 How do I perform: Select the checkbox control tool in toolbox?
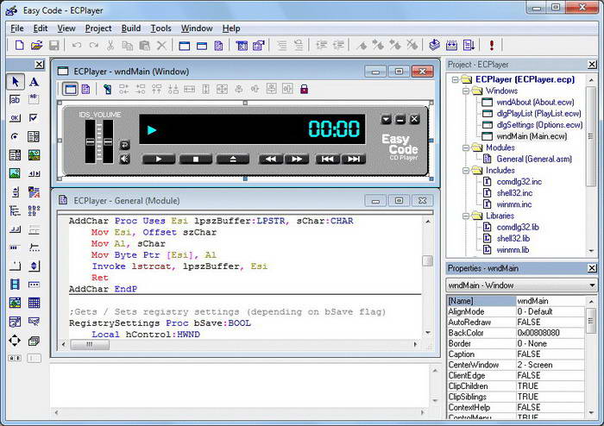coord(34,118)
